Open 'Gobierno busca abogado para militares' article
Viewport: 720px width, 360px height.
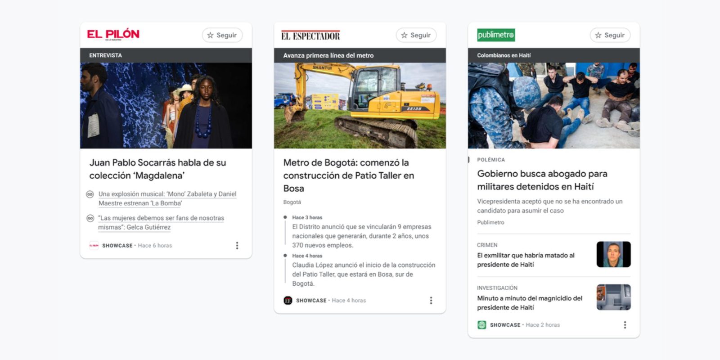click(542, 180)
